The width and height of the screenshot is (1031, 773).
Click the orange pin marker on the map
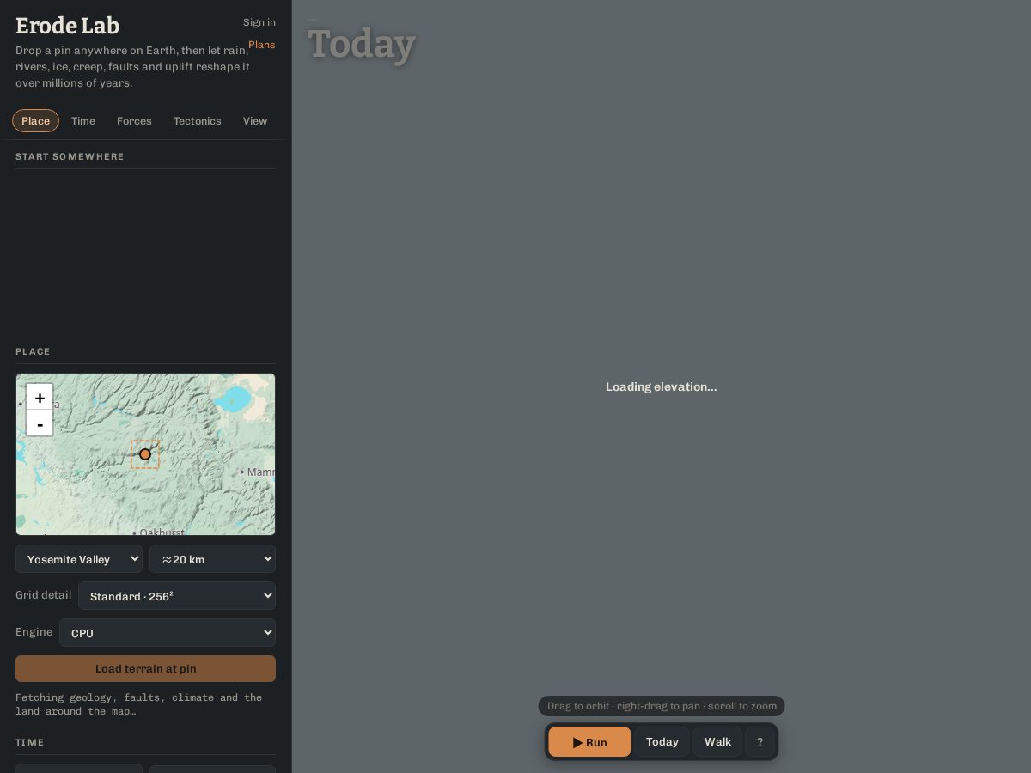[x=145, y=454]
